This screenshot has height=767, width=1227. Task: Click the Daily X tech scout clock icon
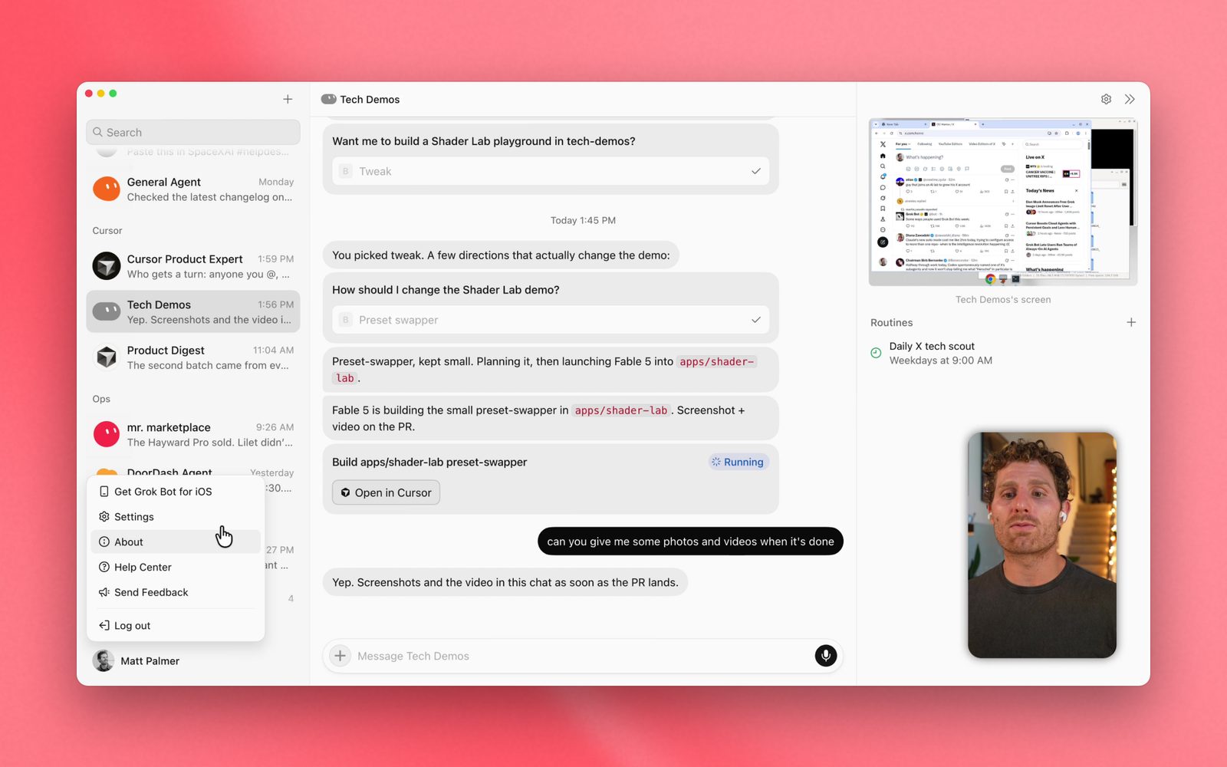876,353
